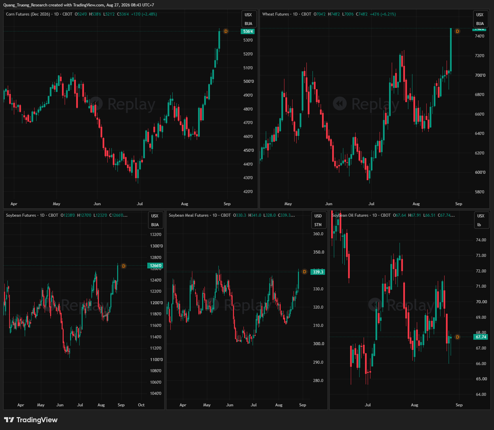Click the Aug label on Corn time axis
The height and width of the screenshot is (430, 494).
[185, 204]
